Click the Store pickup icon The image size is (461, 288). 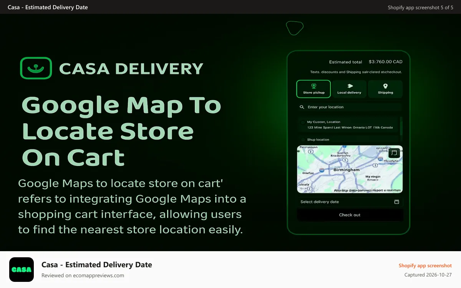[x=314, y=86]
